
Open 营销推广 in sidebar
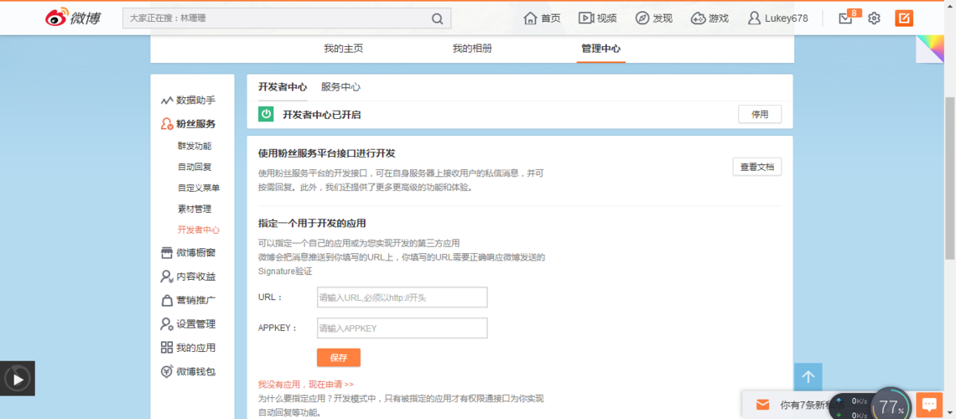click(x=188, y=300)
